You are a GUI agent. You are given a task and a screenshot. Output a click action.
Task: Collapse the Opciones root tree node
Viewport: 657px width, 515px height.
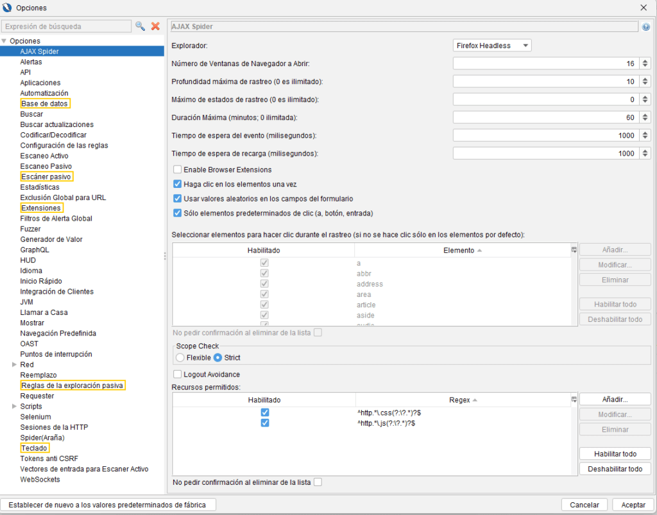click(4, 41)
